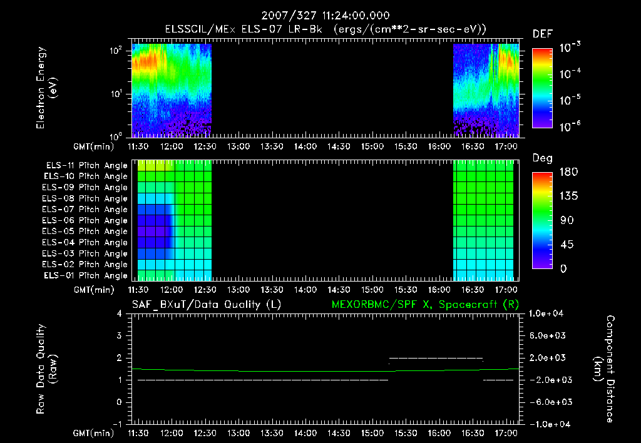
Task: Click the right green block in pitch angle panel
Action: tap(483, 220)
